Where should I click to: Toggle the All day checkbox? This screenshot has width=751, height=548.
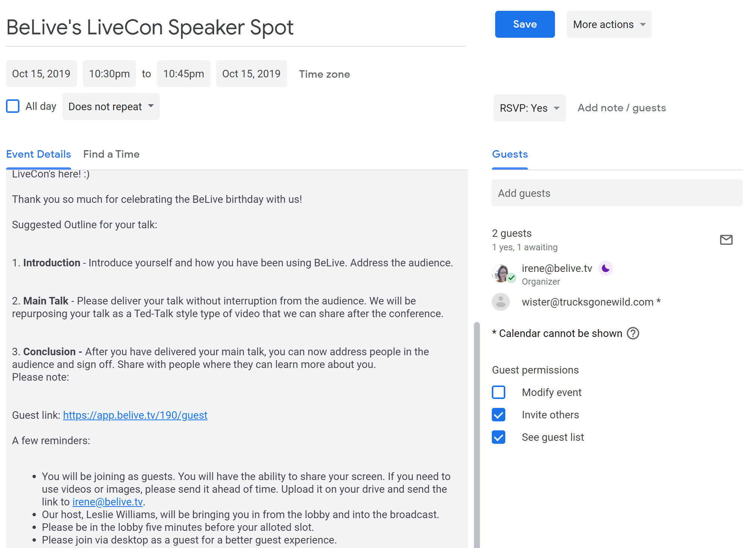click(13, 106)
